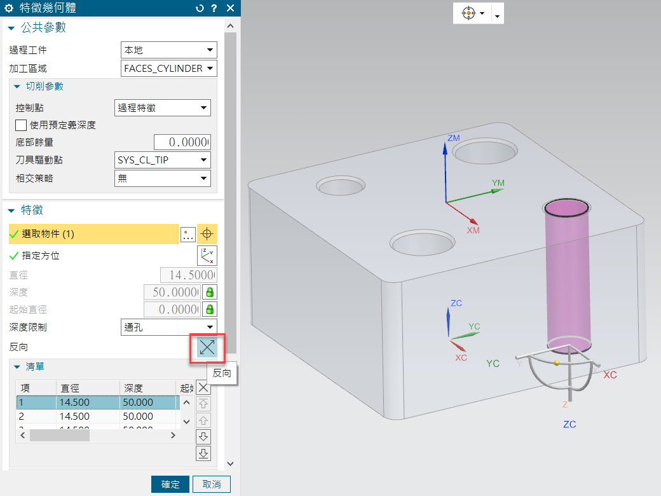661x496 pixels.
Task: Open the point dialog icon beside 選取物件
Action: [x=188, y=235]
